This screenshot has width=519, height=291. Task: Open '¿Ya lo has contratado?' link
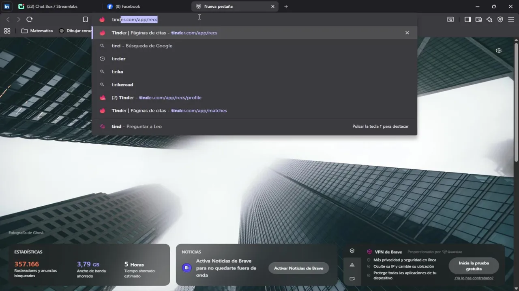click(474, 278)
